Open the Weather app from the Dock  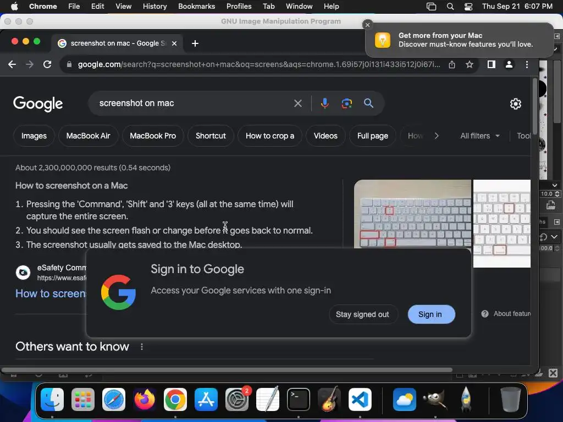[x=404, y=399]
